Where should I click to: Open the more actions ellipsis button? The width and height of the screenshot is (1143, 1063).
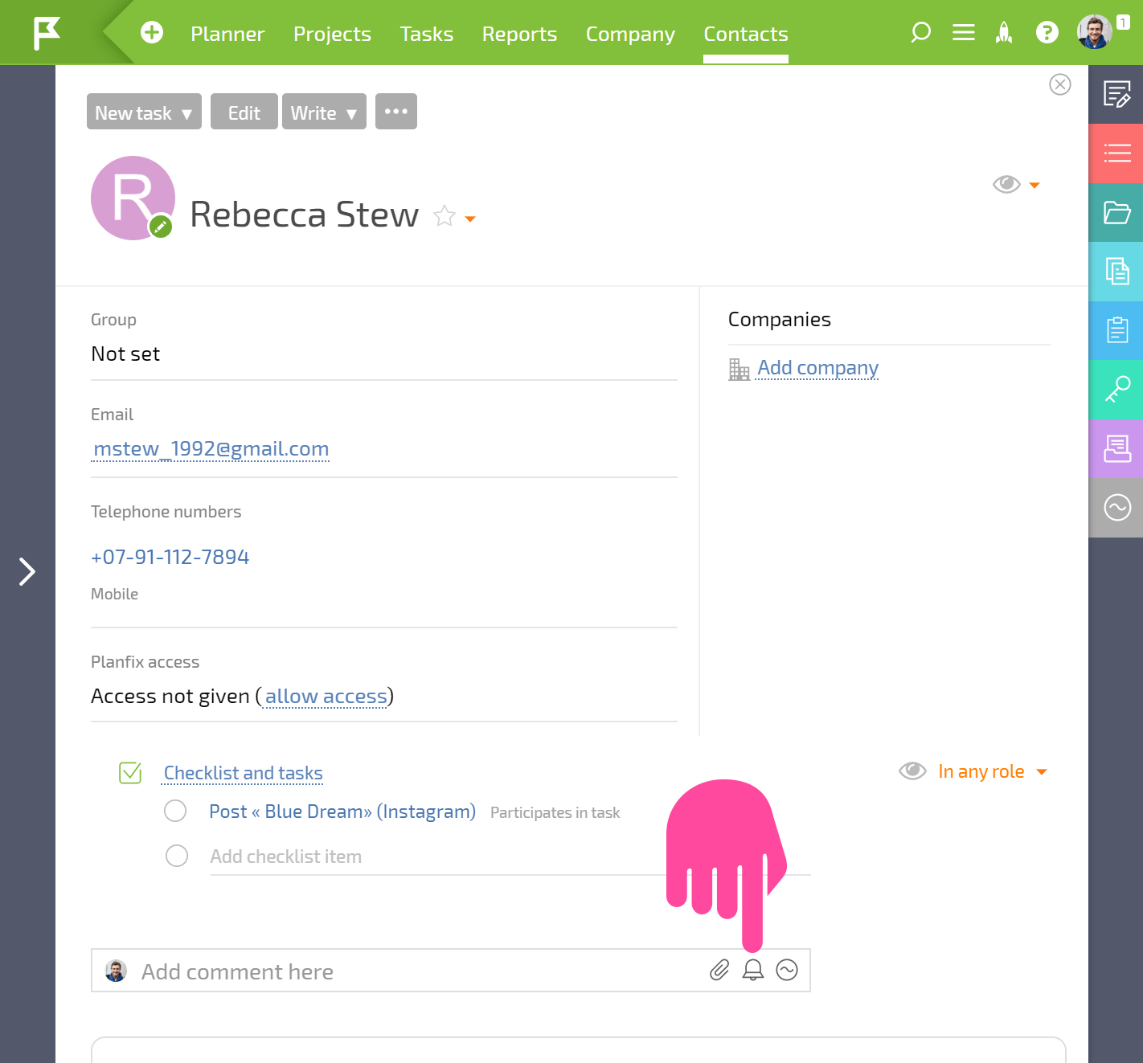tap(396, 111)
